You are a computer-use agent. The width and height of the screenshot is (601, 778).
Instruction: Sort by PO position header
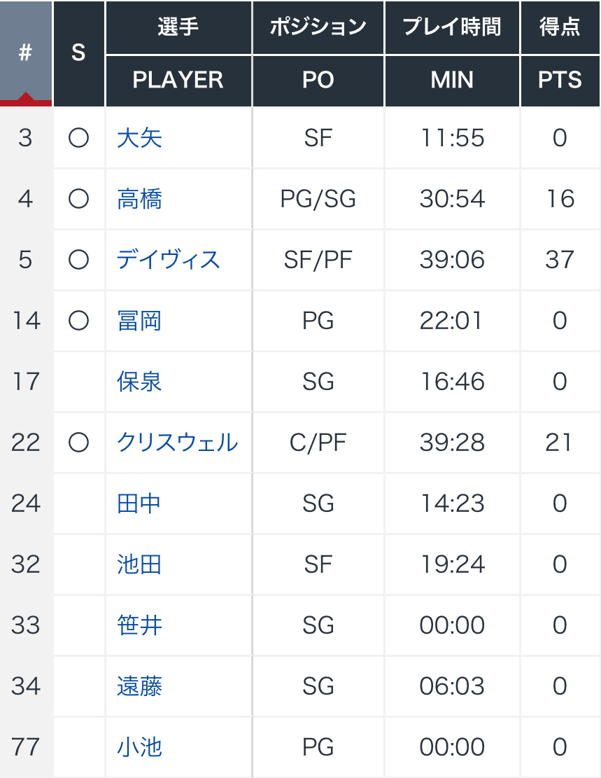click(318, 81)
